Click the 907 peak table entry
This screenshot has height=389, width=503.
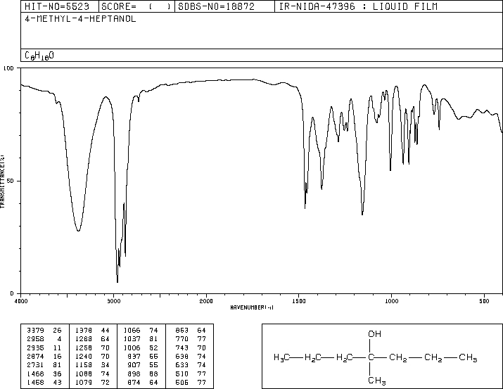(x=143, y=365)
